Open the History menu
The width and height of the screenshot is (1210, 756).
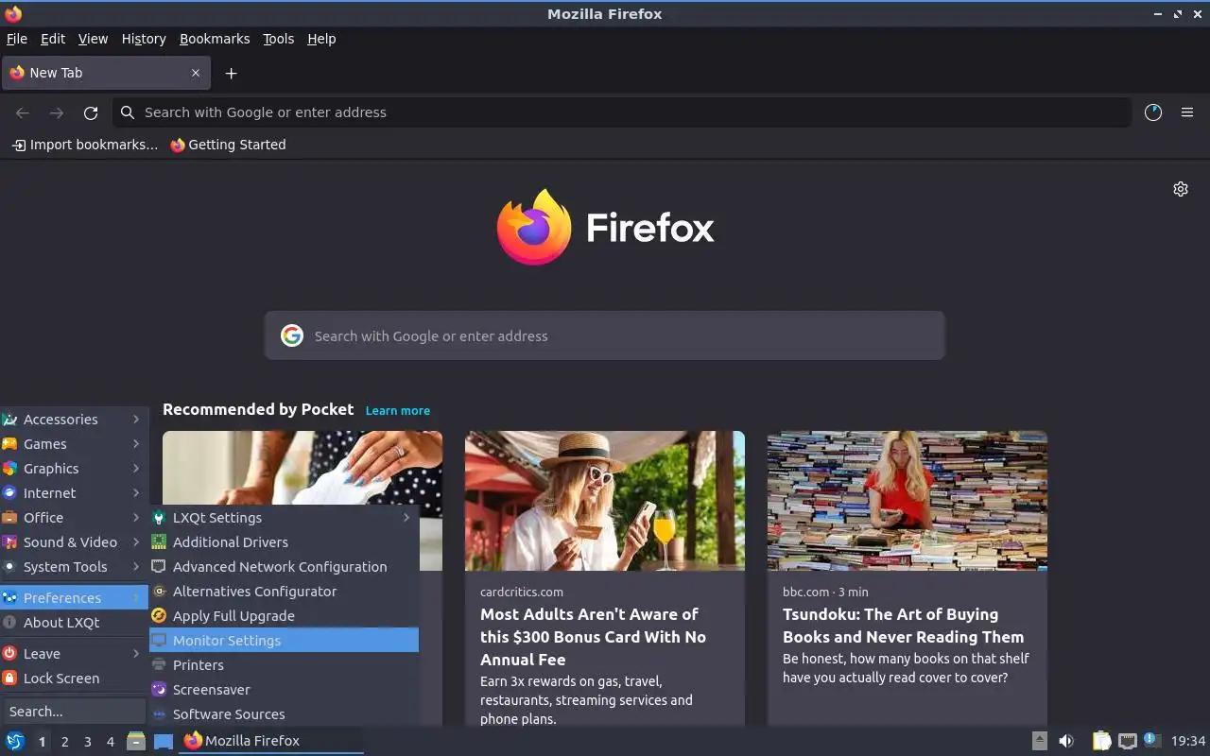click(144, 39)
